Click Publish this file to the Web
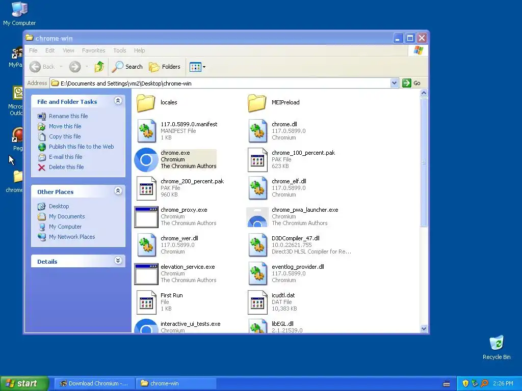This screenshot has height=391, width=522. (81, 147)
